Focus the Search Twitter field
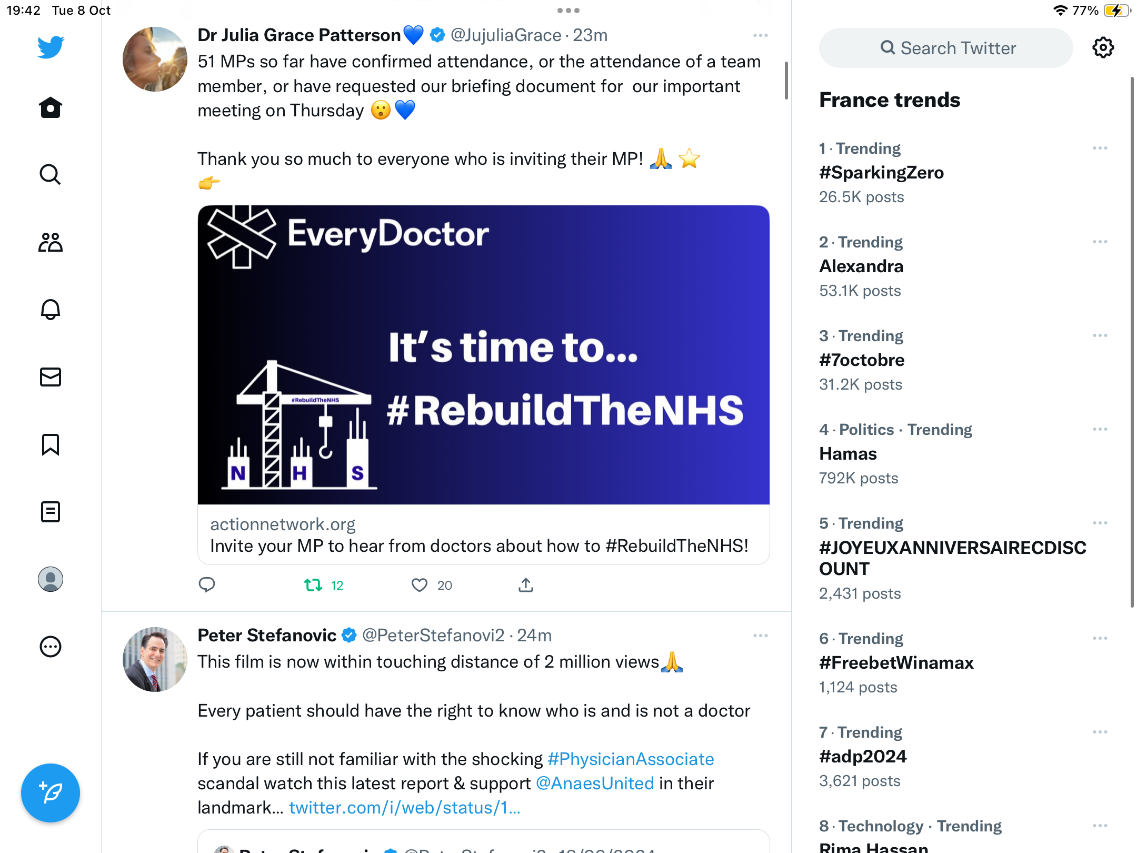Image resolution: width=1137 pixels, height=853 pixels. pos(946,48)
